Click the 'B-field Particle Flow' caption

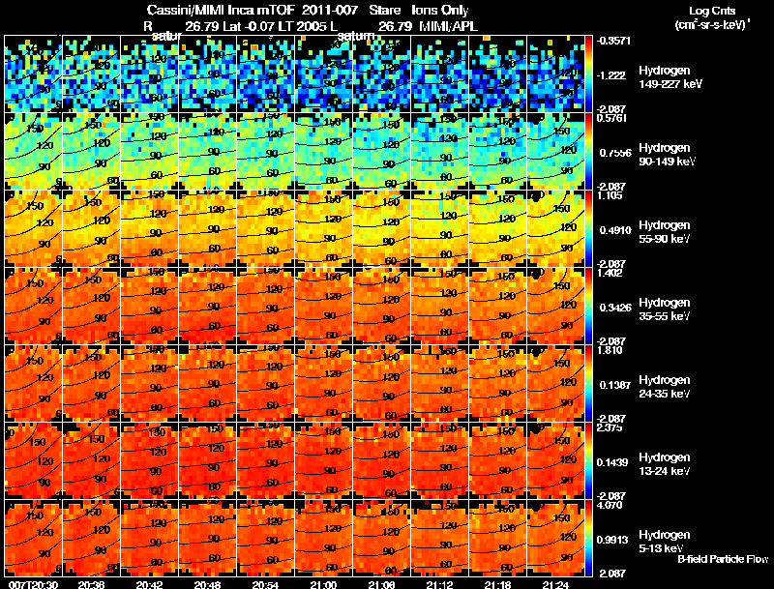[x=723, y=559]
